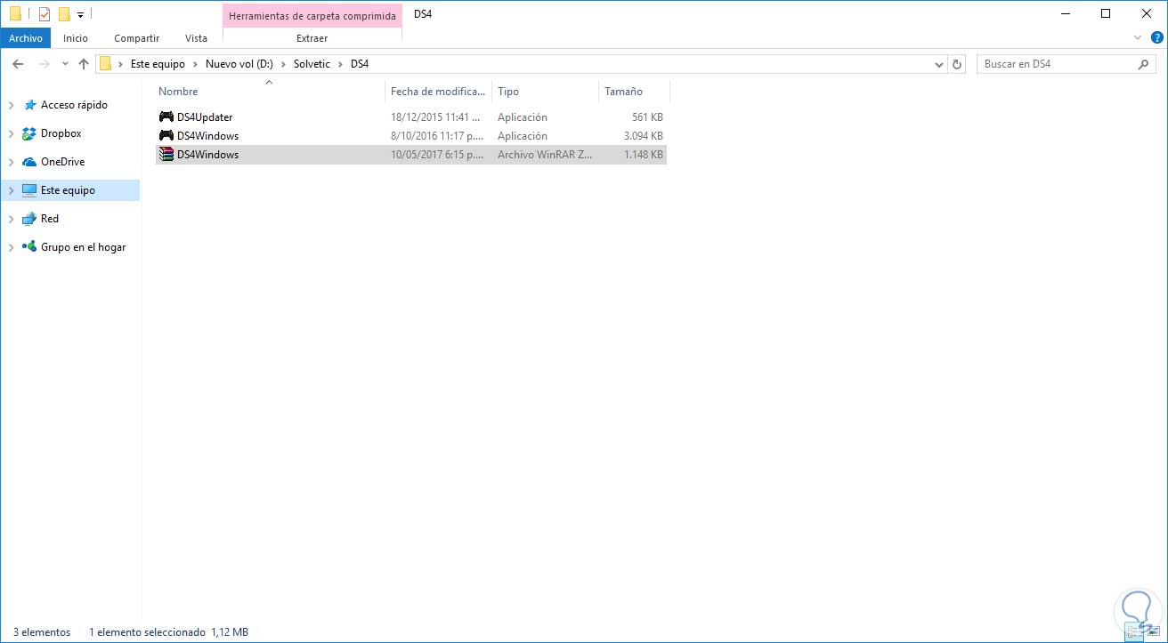Click the Dropbox icon in navigation pane
Image resolution: width=1168 pixels, height=643 pixels.
click(29, 133)
